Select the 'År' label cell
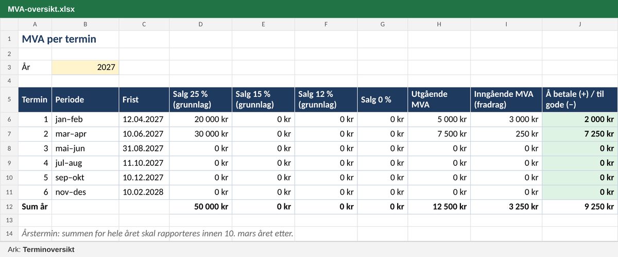The width and height of the screenshot is (618, 257). pyautogui.click(x=35, y=67)
